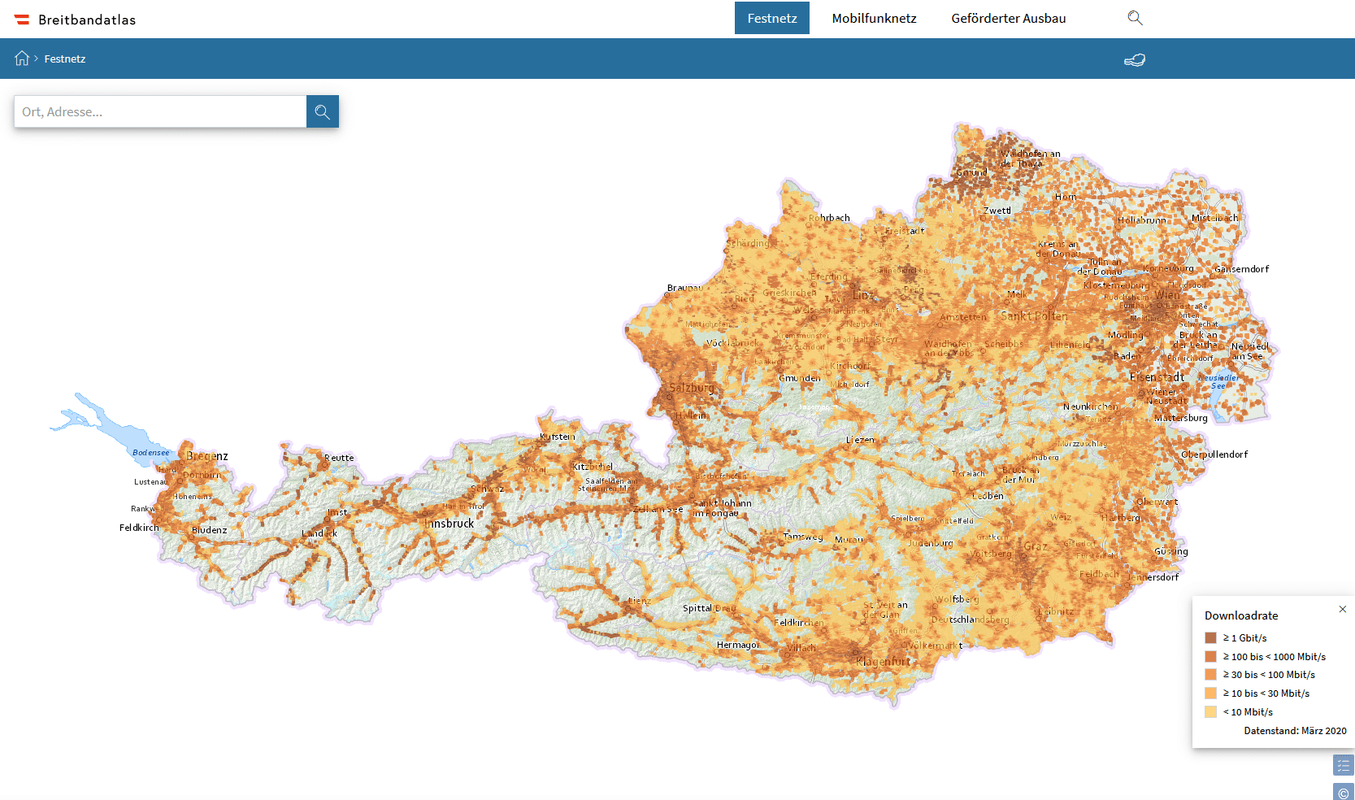Screen dimensions: 1355x800
Task: Click the ≥ 1 Gbit/s color swatch
Action: (1210, 638)
